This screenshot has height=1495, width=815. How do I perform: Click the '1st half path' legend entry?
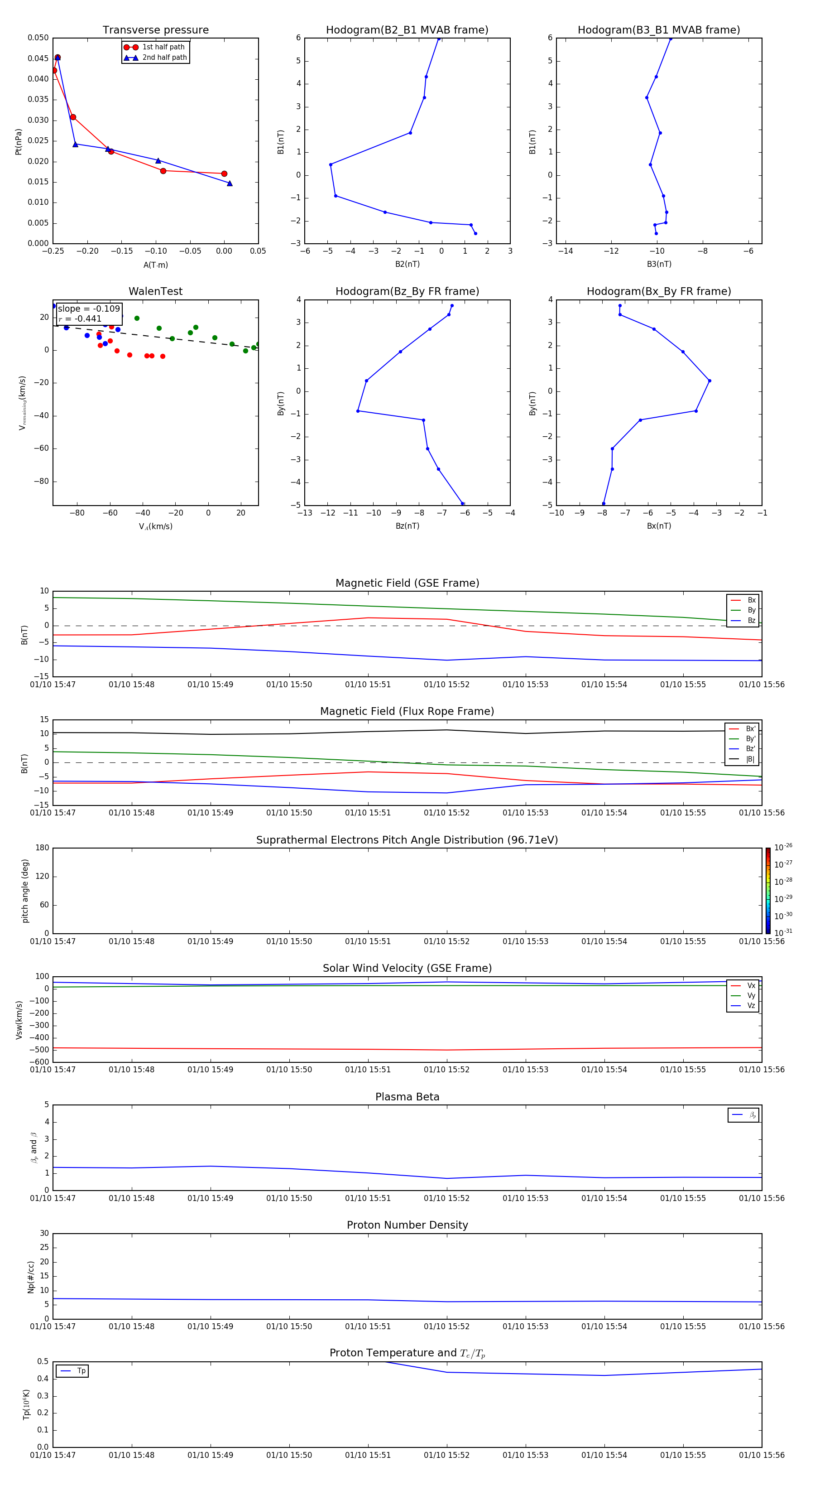click(x=154, y=47)
